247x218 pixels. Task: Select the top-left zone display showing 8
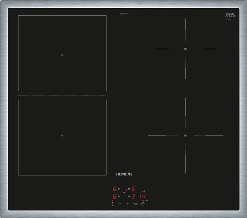point(115,189)
